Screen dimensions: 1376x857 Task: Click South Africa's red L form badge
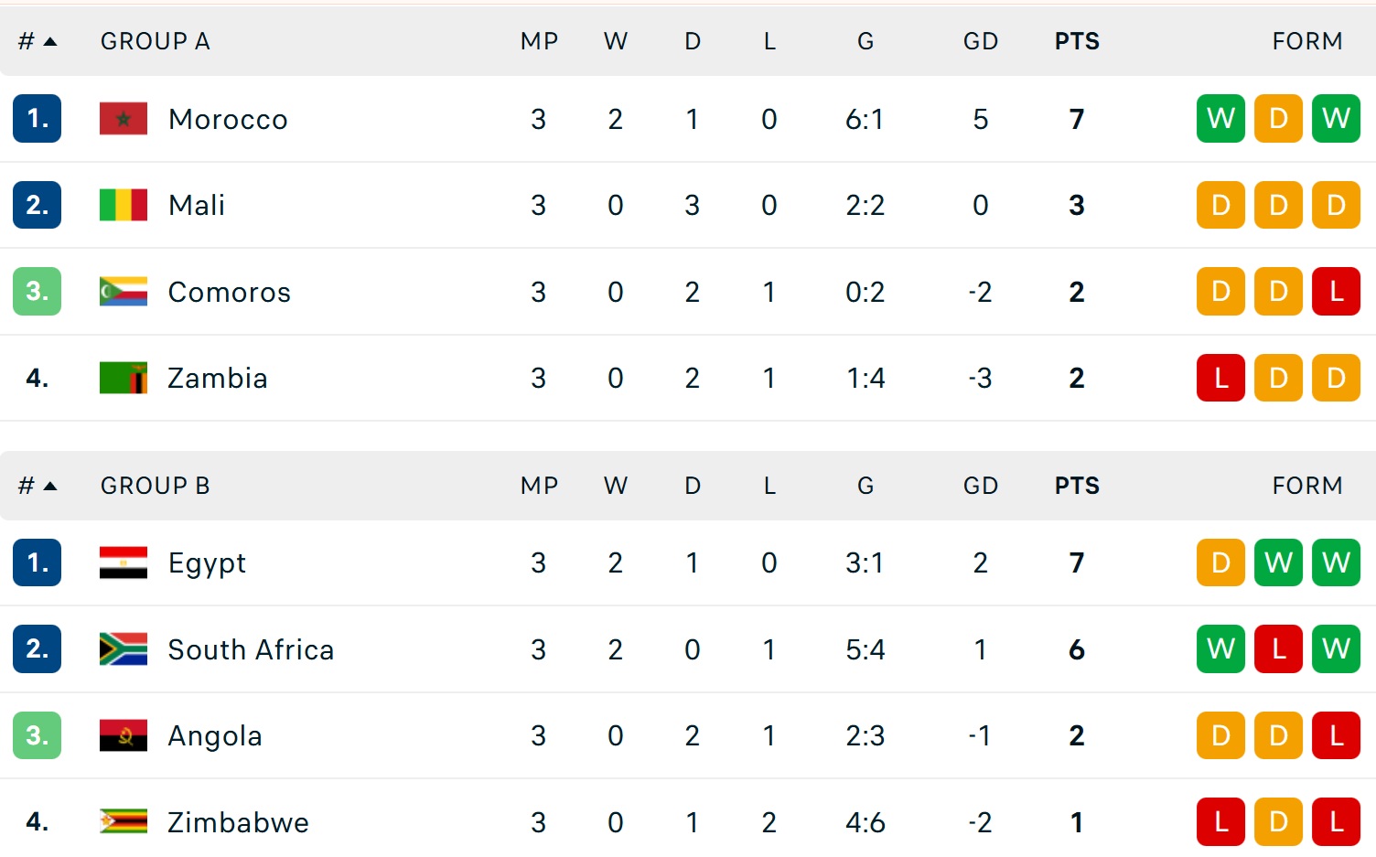pyautogui.click(x=1278, y=649)
